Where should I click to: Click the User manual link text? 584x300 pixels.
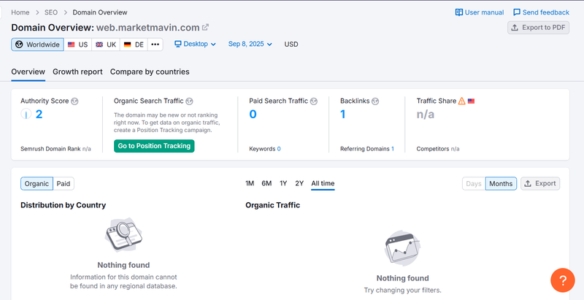click(484, 12)
